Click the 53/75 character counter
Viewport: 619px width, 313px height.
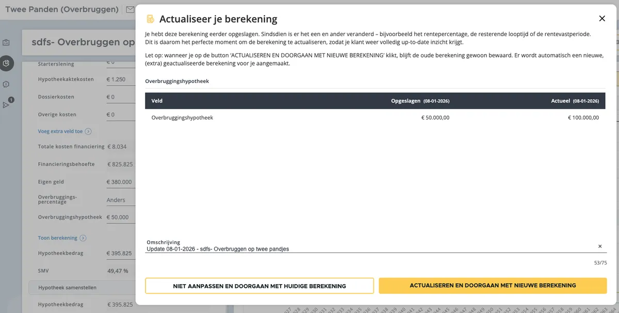pos(599,263)
